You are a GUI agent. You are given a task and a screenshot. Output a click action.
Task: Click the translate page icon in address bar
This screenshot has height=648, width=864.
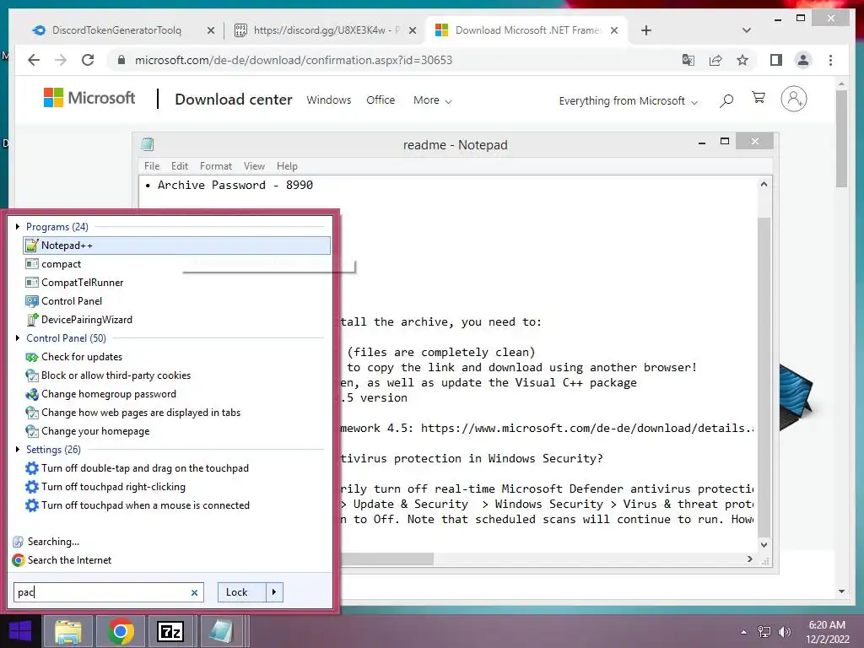(688, 60)
